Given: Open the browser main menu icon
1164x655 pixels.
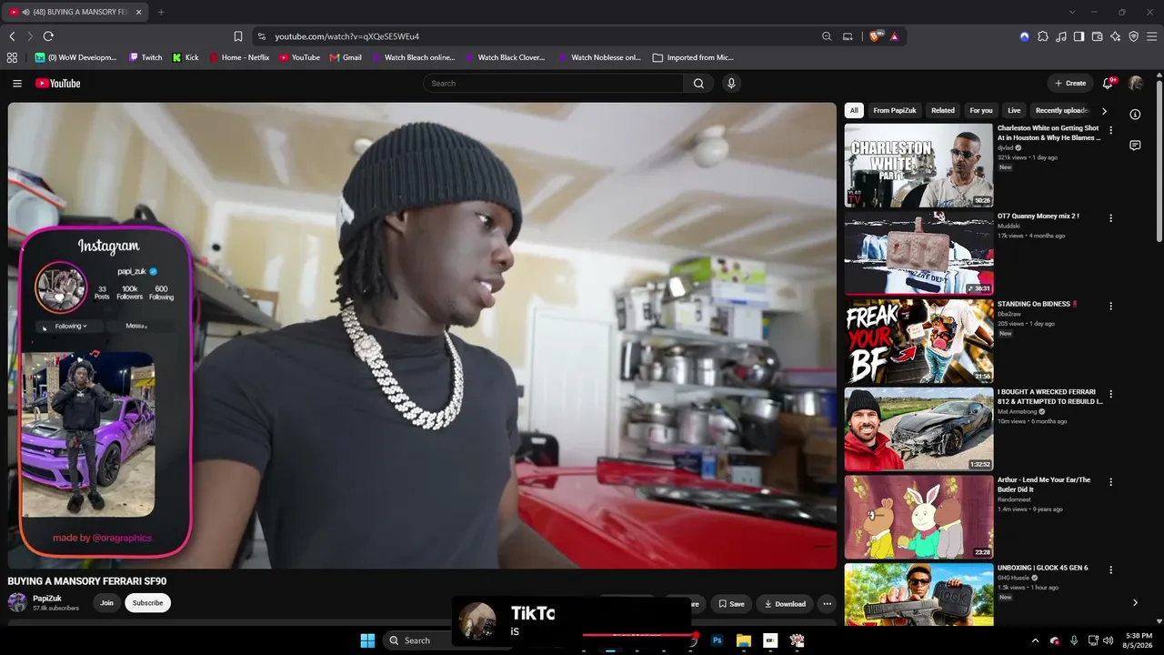Looking at the screenshot, I should click(x=1152, y=36).
